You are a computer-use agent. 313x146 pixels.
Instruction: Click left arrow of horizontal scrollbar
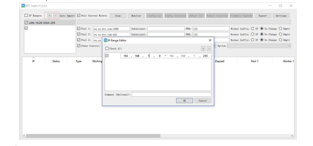coord(24,136)
